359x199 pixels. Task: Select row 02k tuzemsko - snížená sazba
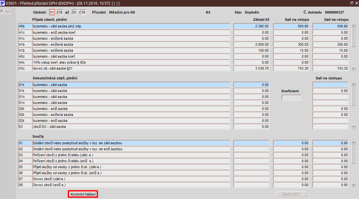[x=131, y=115]
